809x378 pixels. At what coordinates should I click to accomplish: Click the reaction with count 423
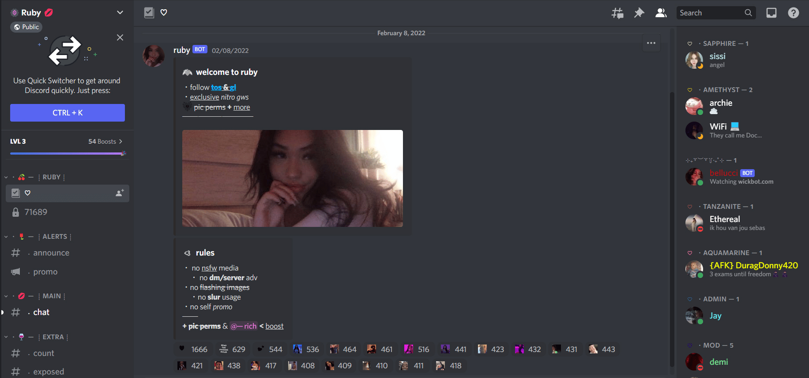coord(492,349)
